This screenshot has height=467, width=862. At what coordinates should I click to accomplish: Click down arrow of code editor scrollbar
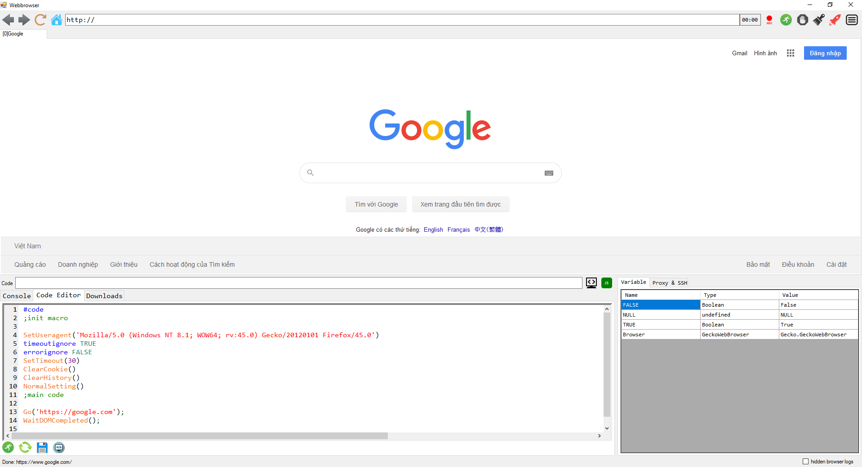click(x=607, y=428)
